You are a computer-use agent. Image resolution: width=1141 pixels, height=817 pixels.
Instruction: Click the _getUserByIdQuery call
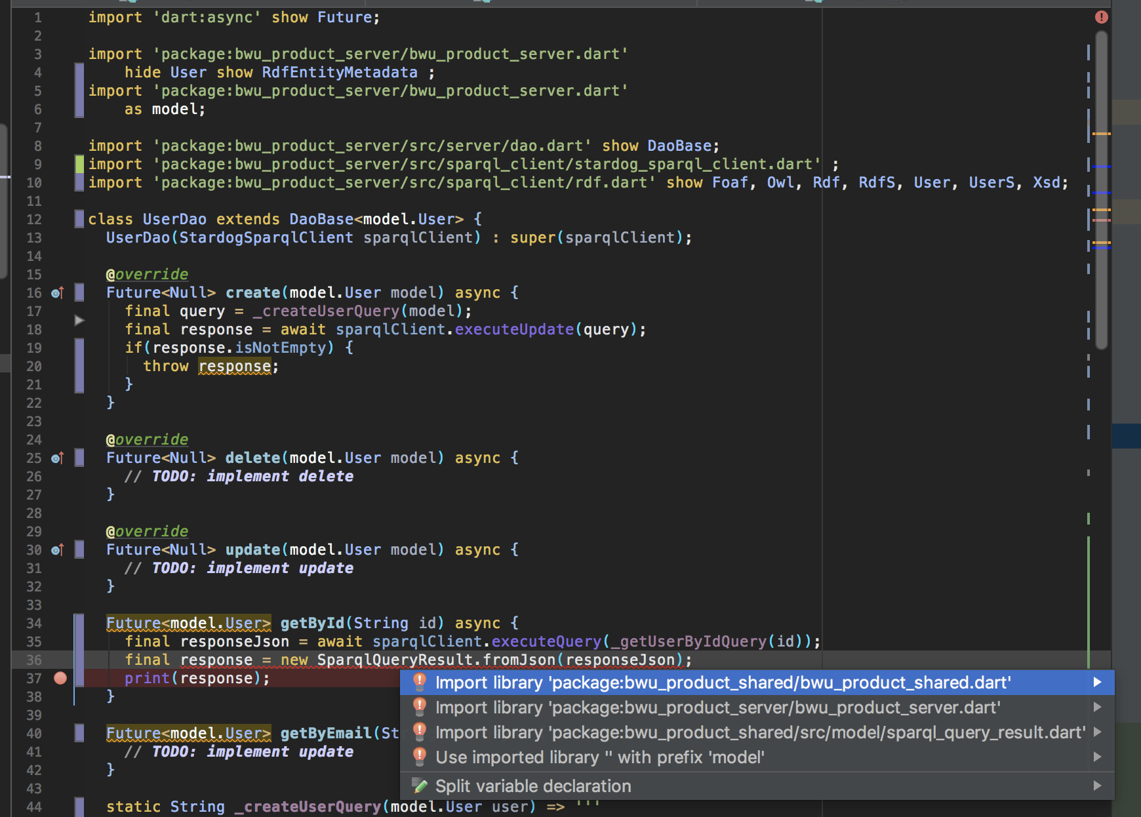coord(689,641)
